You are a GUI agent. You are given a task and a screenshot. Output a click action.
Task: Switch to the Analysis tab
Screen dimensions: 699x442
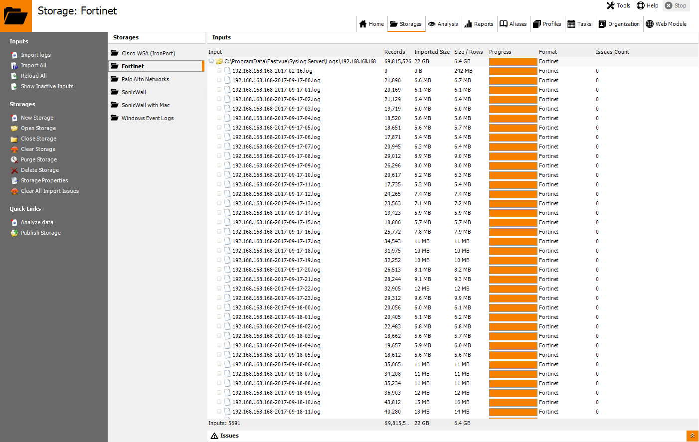[443, 24]
